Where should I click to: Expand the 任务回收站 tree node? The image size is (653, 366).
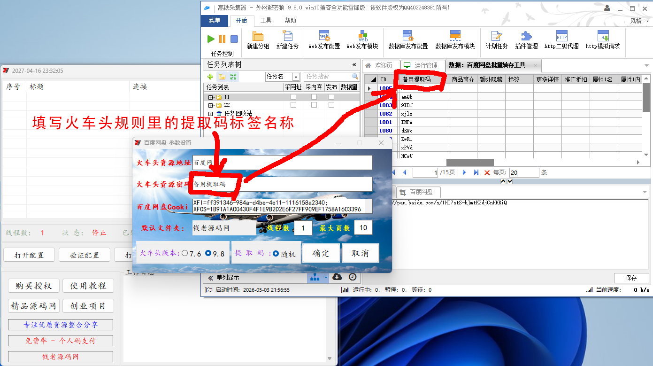210,113
